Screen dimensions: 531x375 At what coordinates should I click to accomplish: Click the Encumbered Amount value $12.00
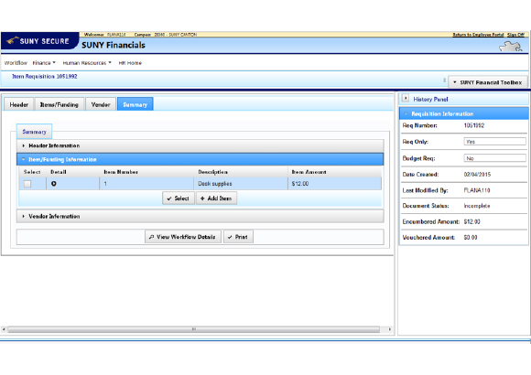coord(471,221)
